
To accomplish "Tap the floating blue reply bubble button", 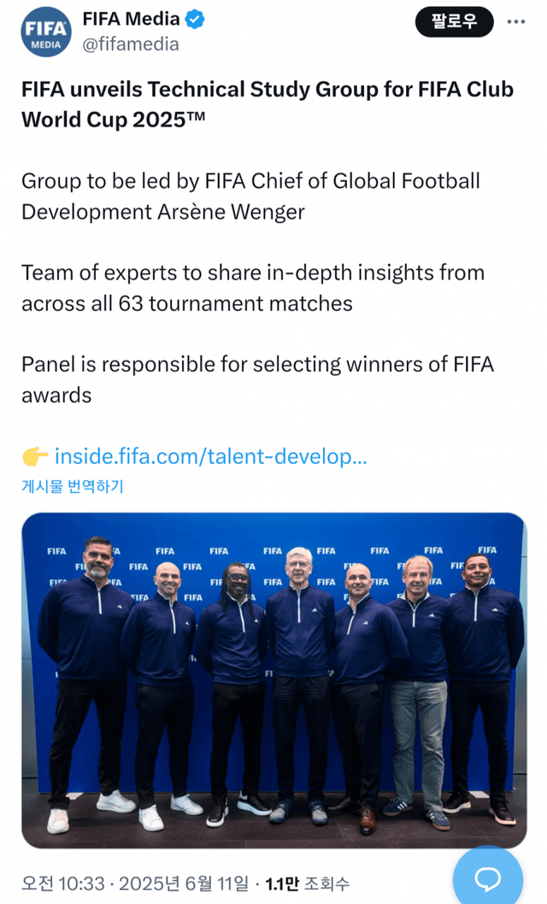I will (x=487, y=877).
